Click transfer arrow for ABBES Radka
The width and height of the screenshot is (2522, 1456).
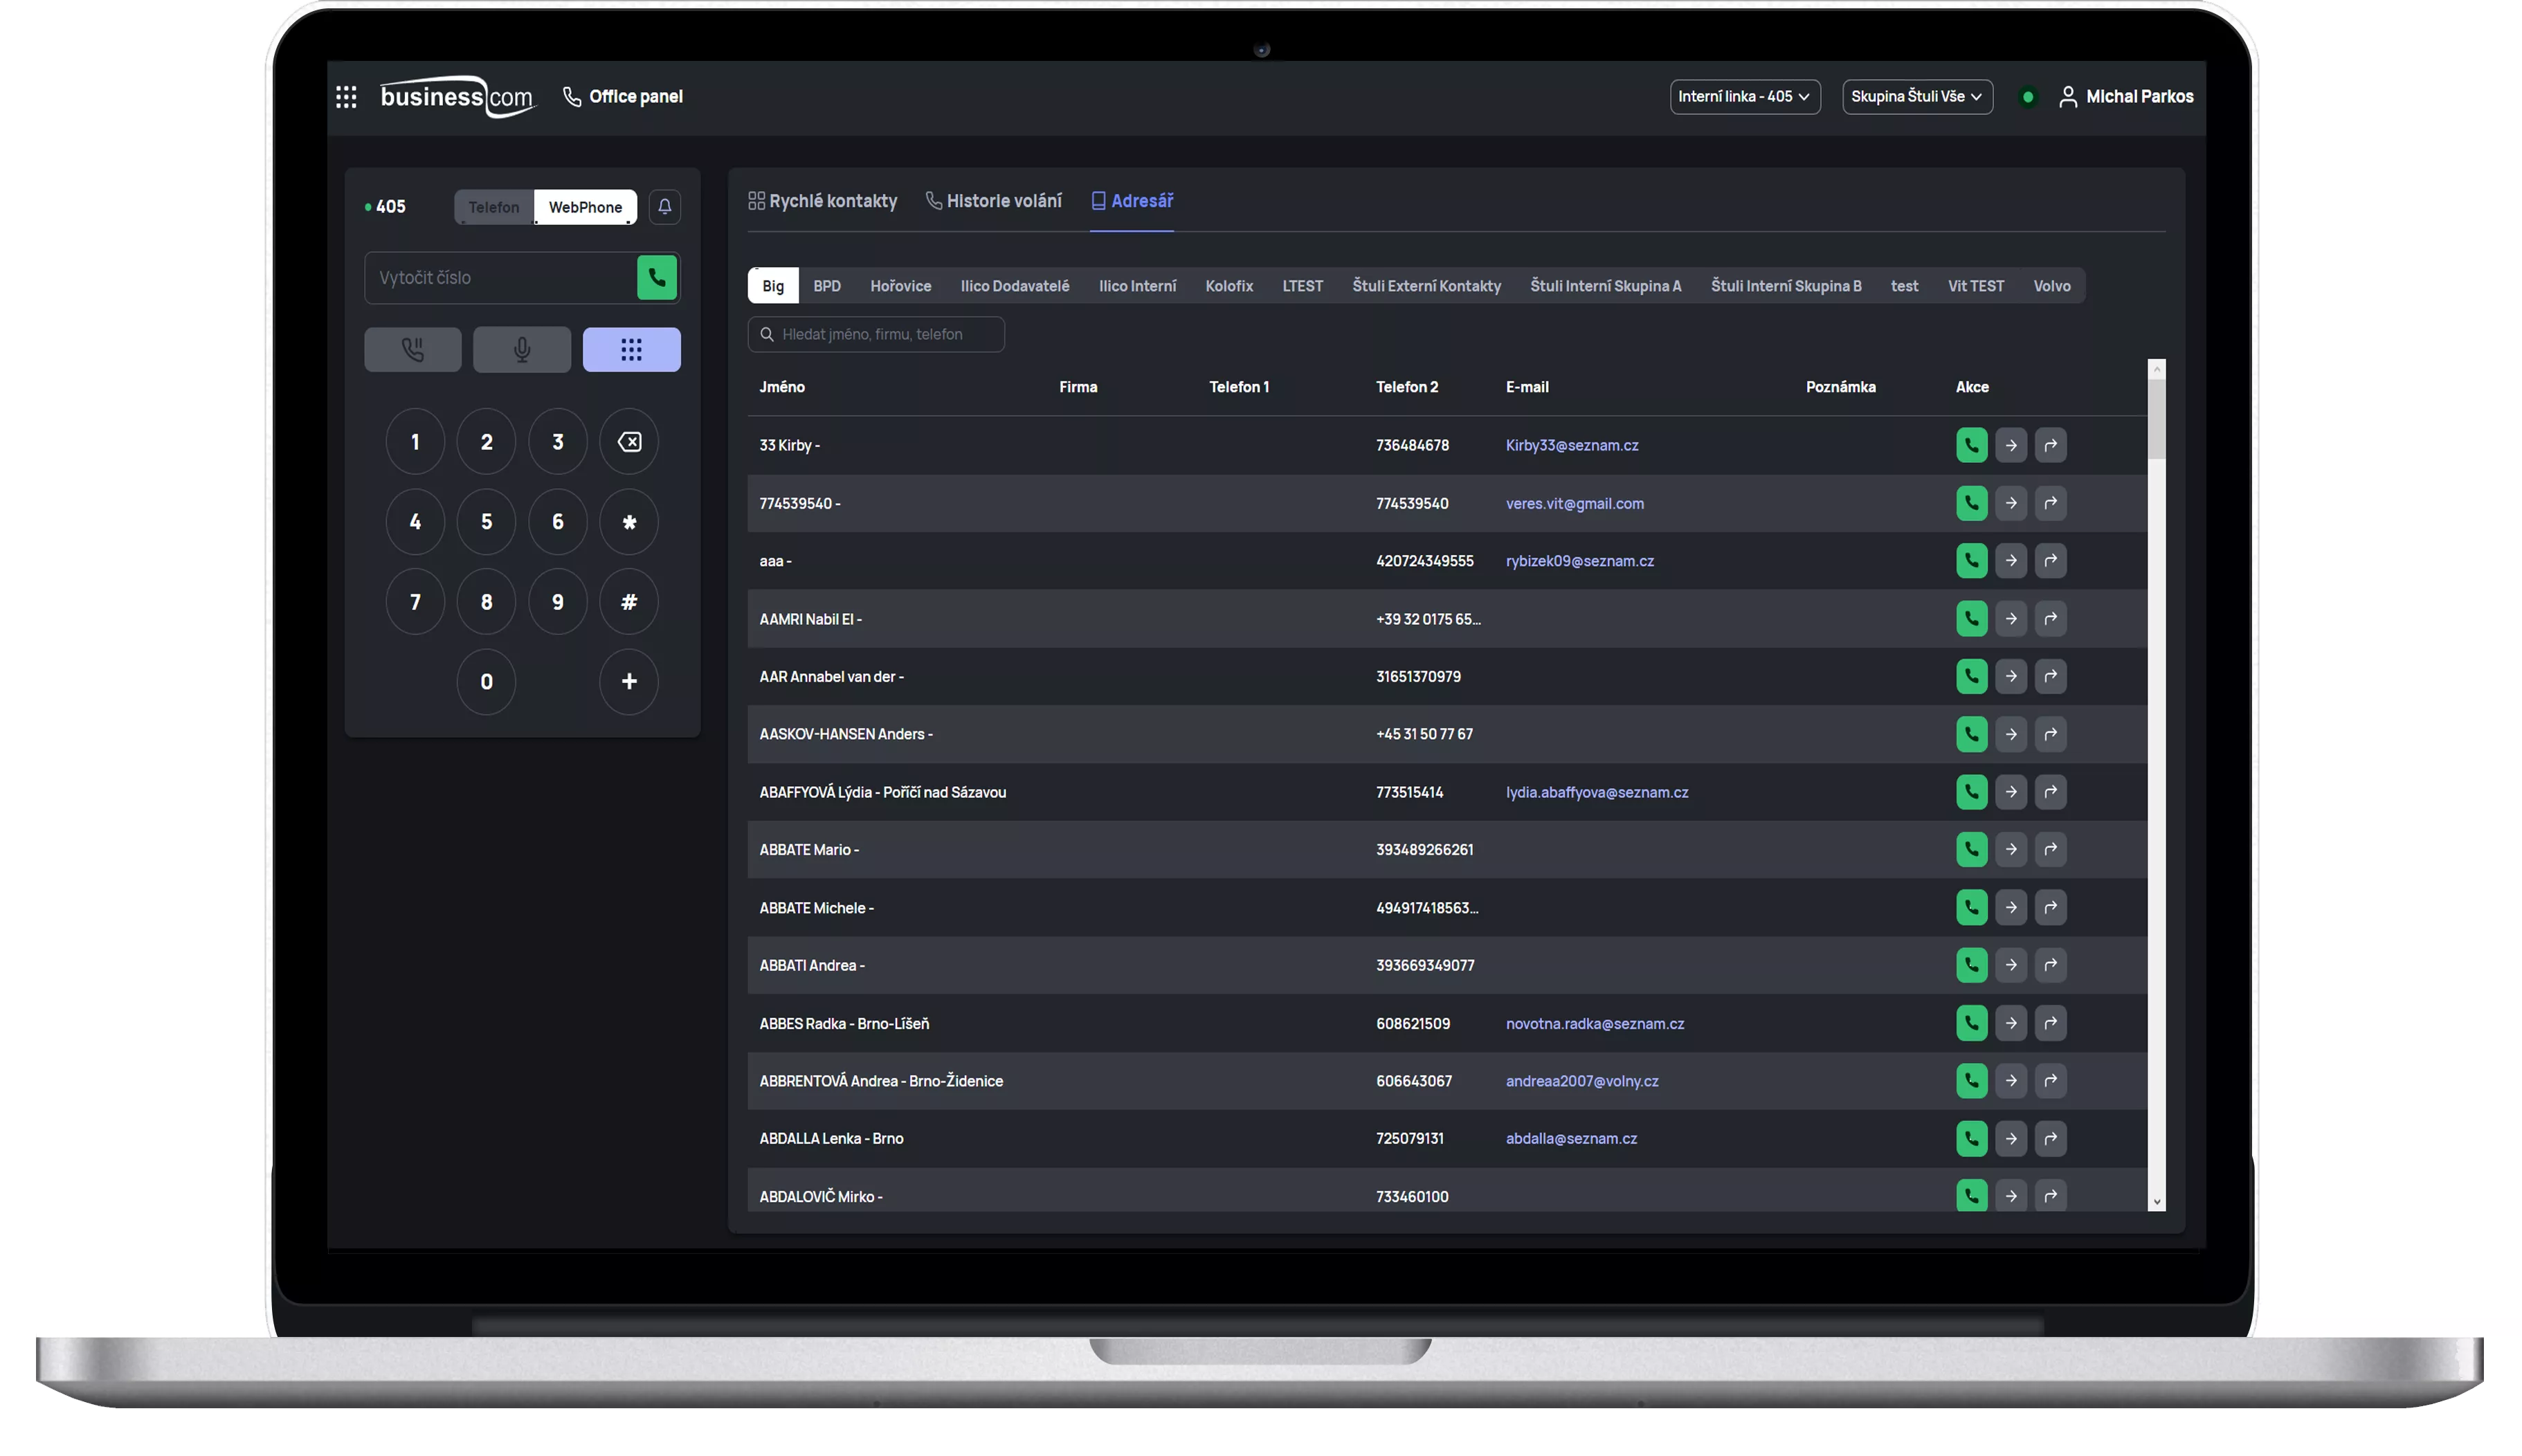click(x=2010, y=1023)
